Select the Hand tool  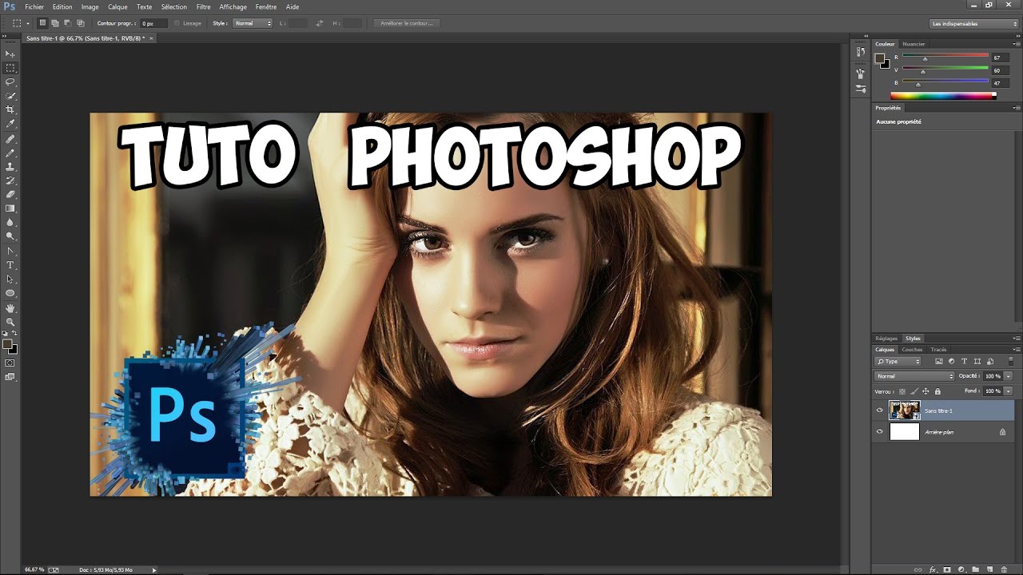click(x=10, y=308)
